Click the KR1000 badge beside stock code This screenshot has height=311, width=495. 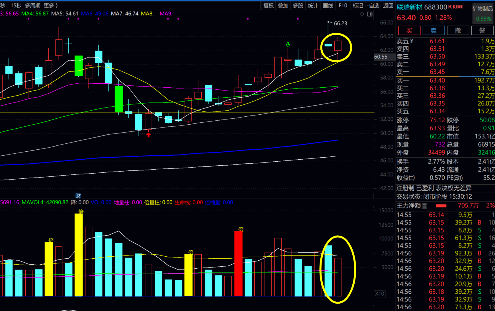[456, 7]
